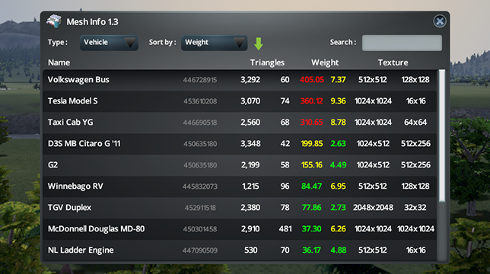Click the Sort by dropdown arrow
This screenshot has width=490, height=274.
click(239, 43)
